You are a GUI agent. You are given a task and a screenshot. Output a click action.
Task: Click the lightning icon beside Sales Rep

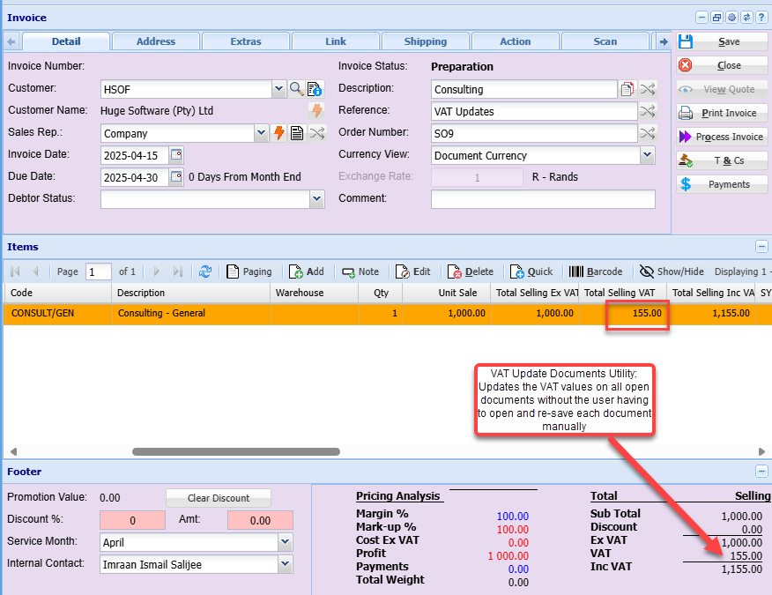coord(278,133)
